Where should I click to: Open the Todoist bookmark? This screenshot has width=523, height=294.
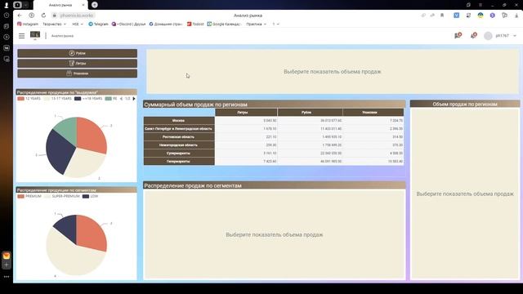[195, 24]
